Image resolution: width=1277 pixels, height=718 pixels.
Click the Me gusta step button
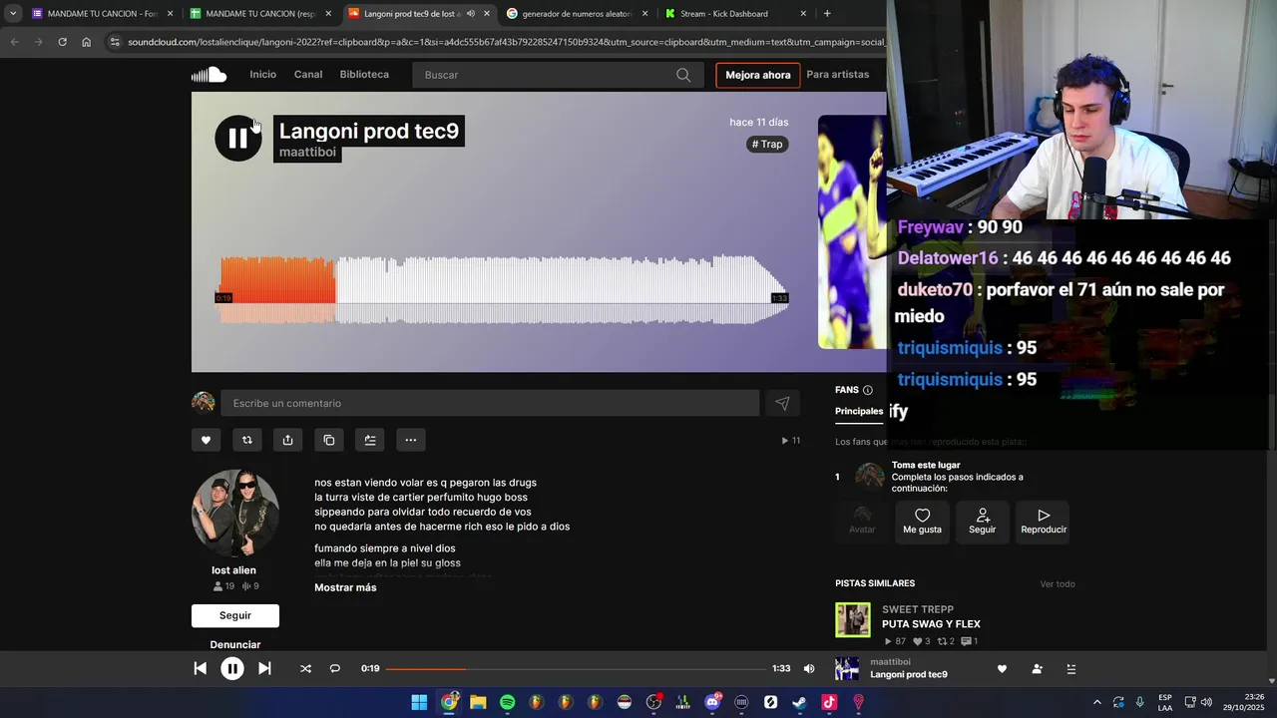pos(922,521)
